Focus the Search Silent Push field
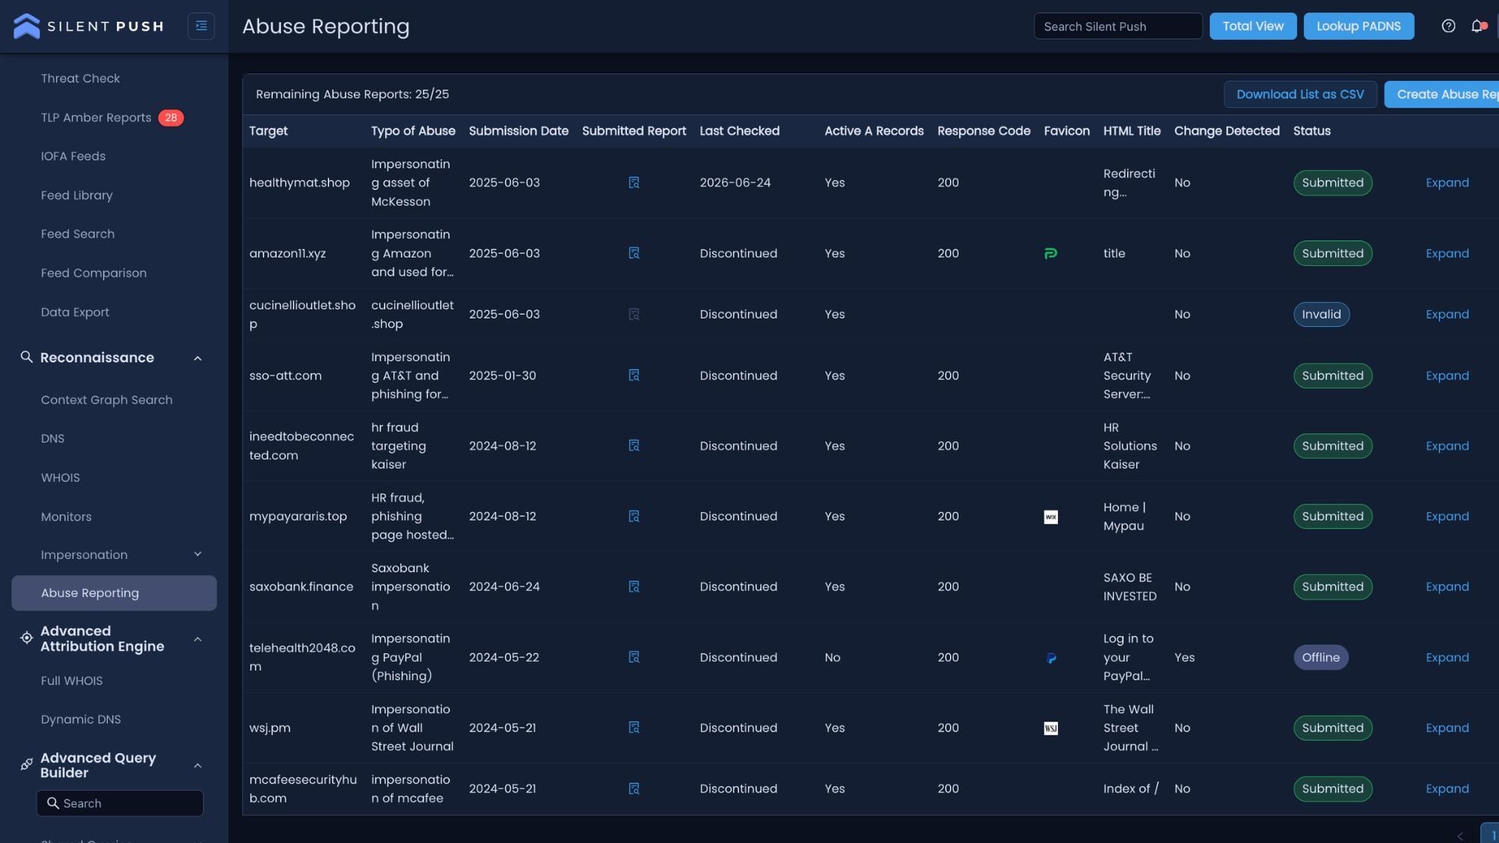This screenshot has width=1499, height=843. coord(1118,26)
